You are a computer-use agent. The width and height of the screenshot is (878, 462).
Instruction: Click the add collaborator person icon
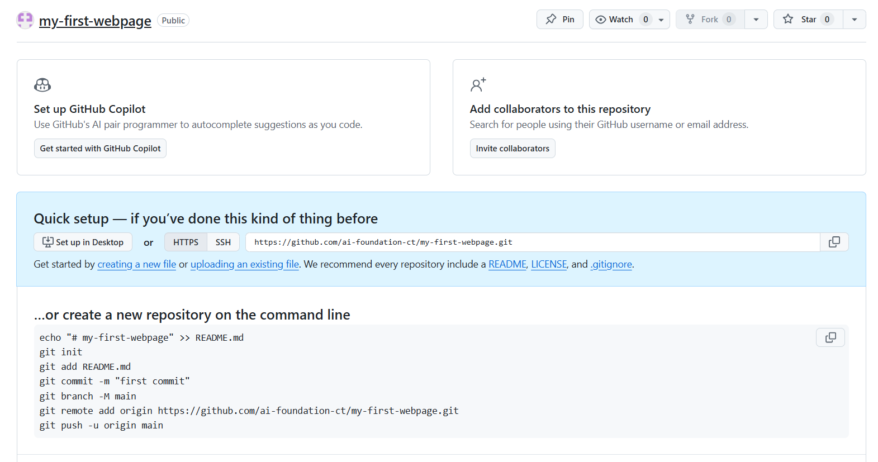point(478,85)
